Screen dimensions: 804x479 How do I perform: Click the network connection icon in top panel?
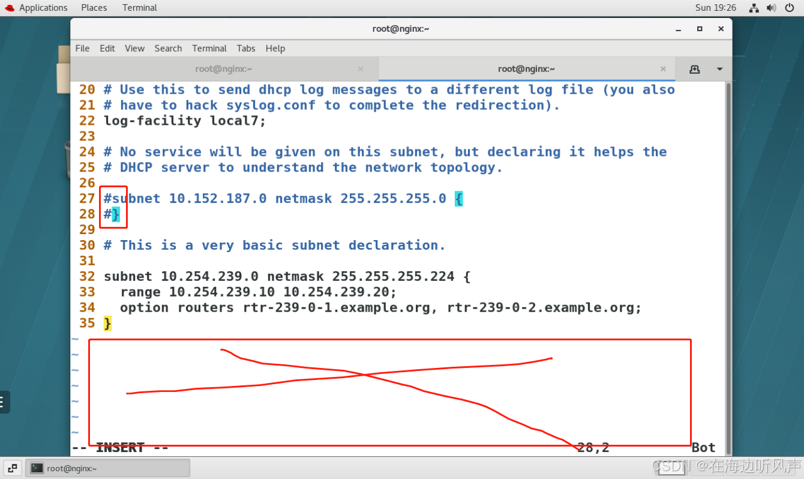pyautogui.click(x=755, y=8)
